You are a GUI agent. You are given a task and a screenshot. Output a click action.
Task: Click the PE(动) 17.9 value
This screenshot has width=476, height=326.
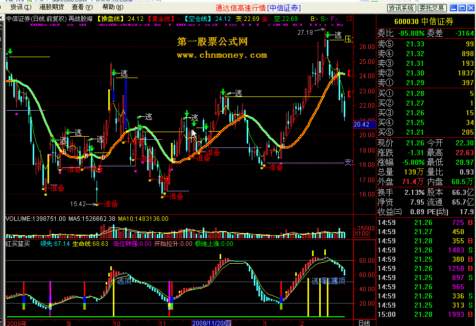pyautogui.click(x=468, y=212)
